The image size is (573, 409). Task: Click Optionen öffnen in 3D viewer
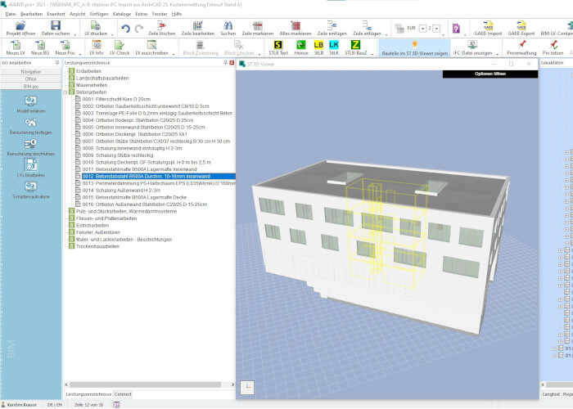[x=490, y=74]
